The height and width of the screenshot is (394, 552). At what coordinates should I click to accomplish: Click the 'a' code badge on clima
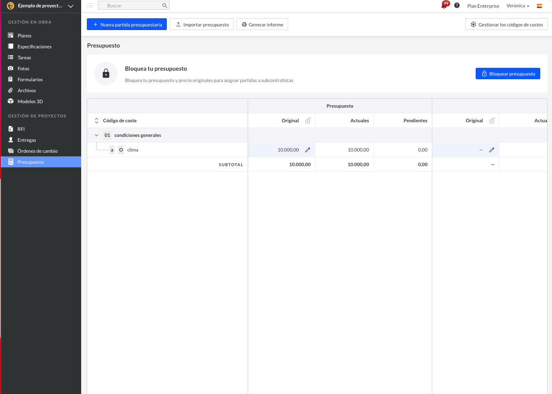tap(112, 150)
